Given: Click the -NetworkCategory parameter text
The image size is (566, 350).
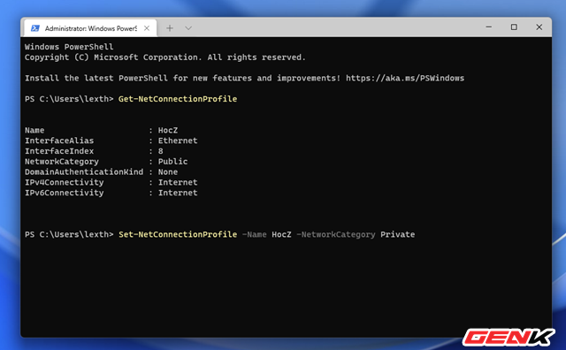Looking at the screenshot, I should click(336, 234).
